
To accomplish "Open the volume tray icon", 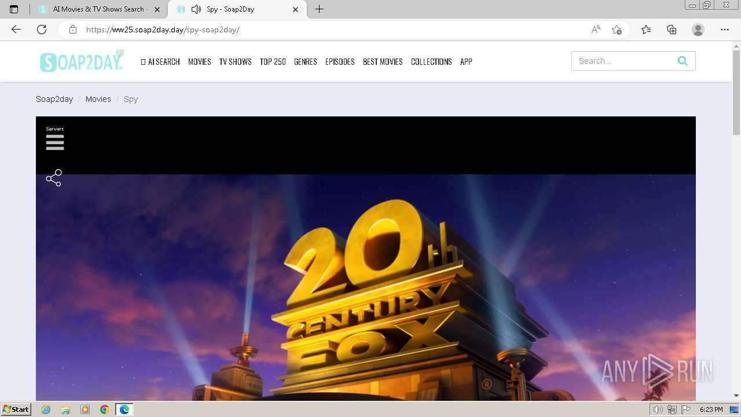I will click(x=658, y=409).
